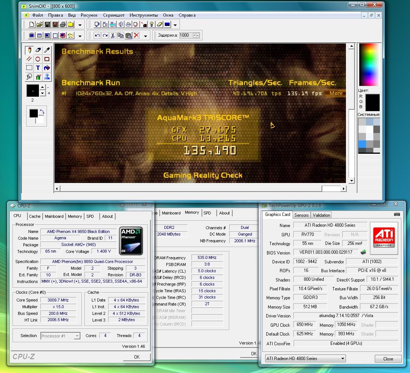Viewport: 410px width, 373px height.
Task: Click white background color swatch
Action: [x=40, y=121]
